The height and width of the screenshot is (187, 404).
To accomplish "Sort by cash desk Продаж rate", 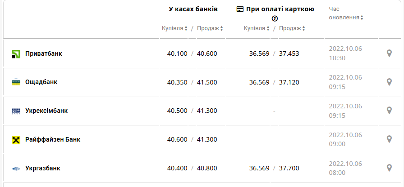I will pyautogui.click(x=210, y=28).
